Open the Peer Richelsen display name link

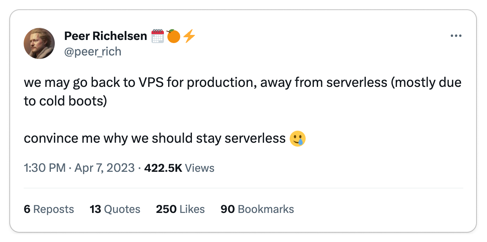[106, 36]
